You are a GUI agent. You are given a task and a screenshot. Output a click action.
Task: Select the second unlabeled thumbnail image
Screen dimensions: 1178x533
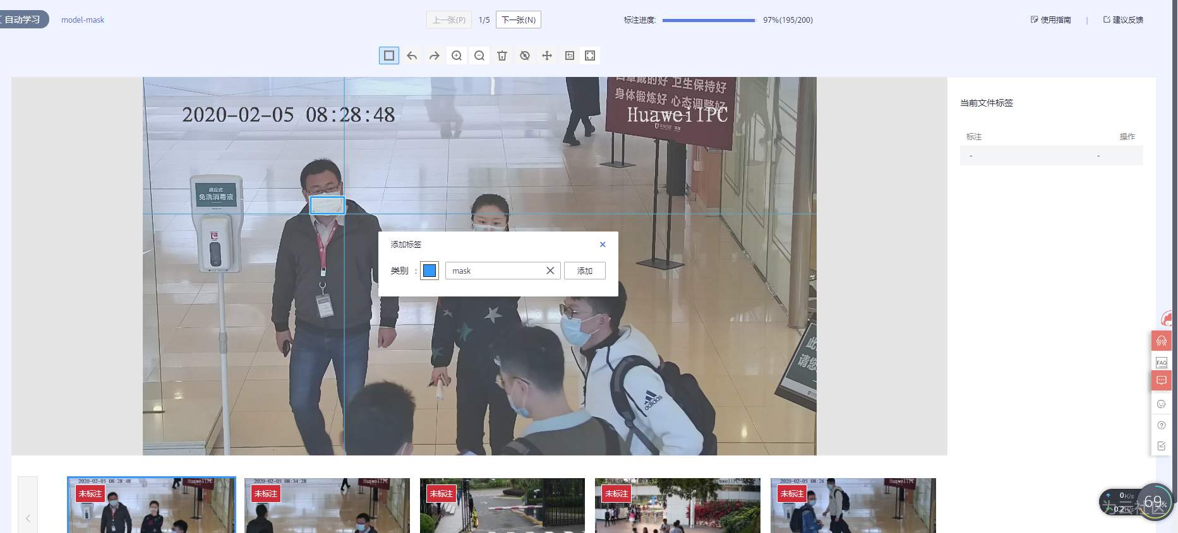327,505
